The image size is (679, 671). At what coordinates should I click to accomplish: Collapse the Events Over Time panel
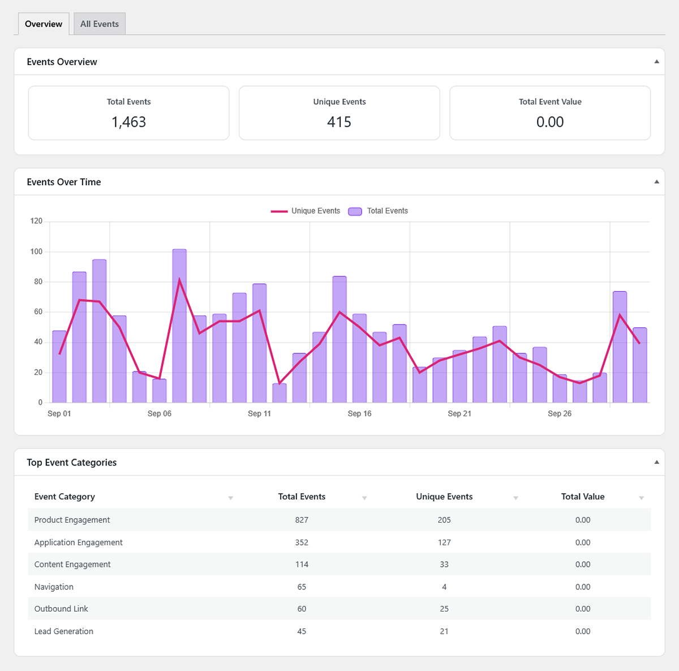point(656,182)
